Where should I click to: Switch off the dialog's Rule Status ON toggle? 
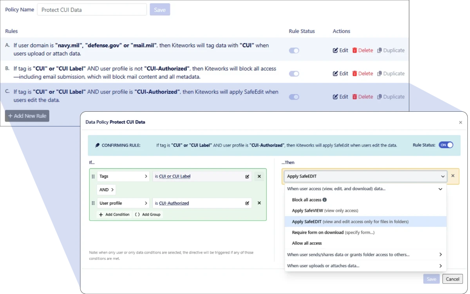446,145
